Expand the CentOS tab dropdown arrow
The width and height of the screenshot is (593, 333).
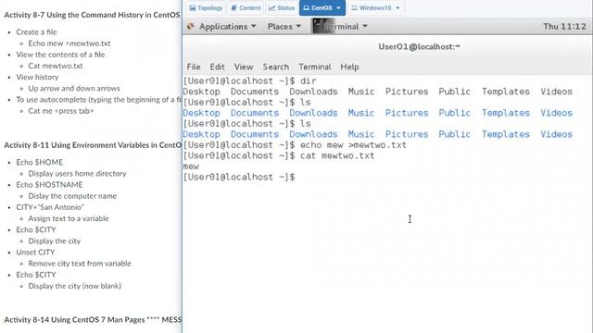coord(338,8)
